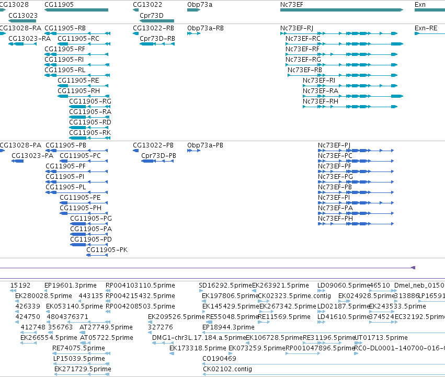Select transcript Cpr73D-RB
The width and height of the screenshot is (445, 377).
157,44
